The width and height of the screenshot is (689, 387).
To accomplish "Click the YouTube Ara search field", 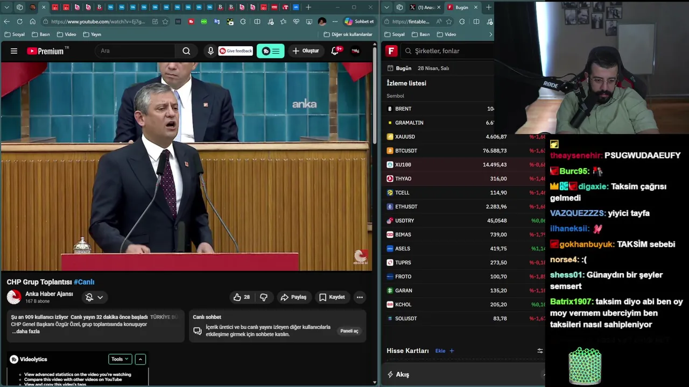I will point(136,51).
